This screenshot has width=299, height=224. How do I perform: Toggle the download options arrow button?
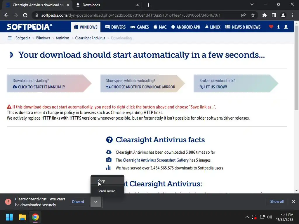(x=96, y=202)
